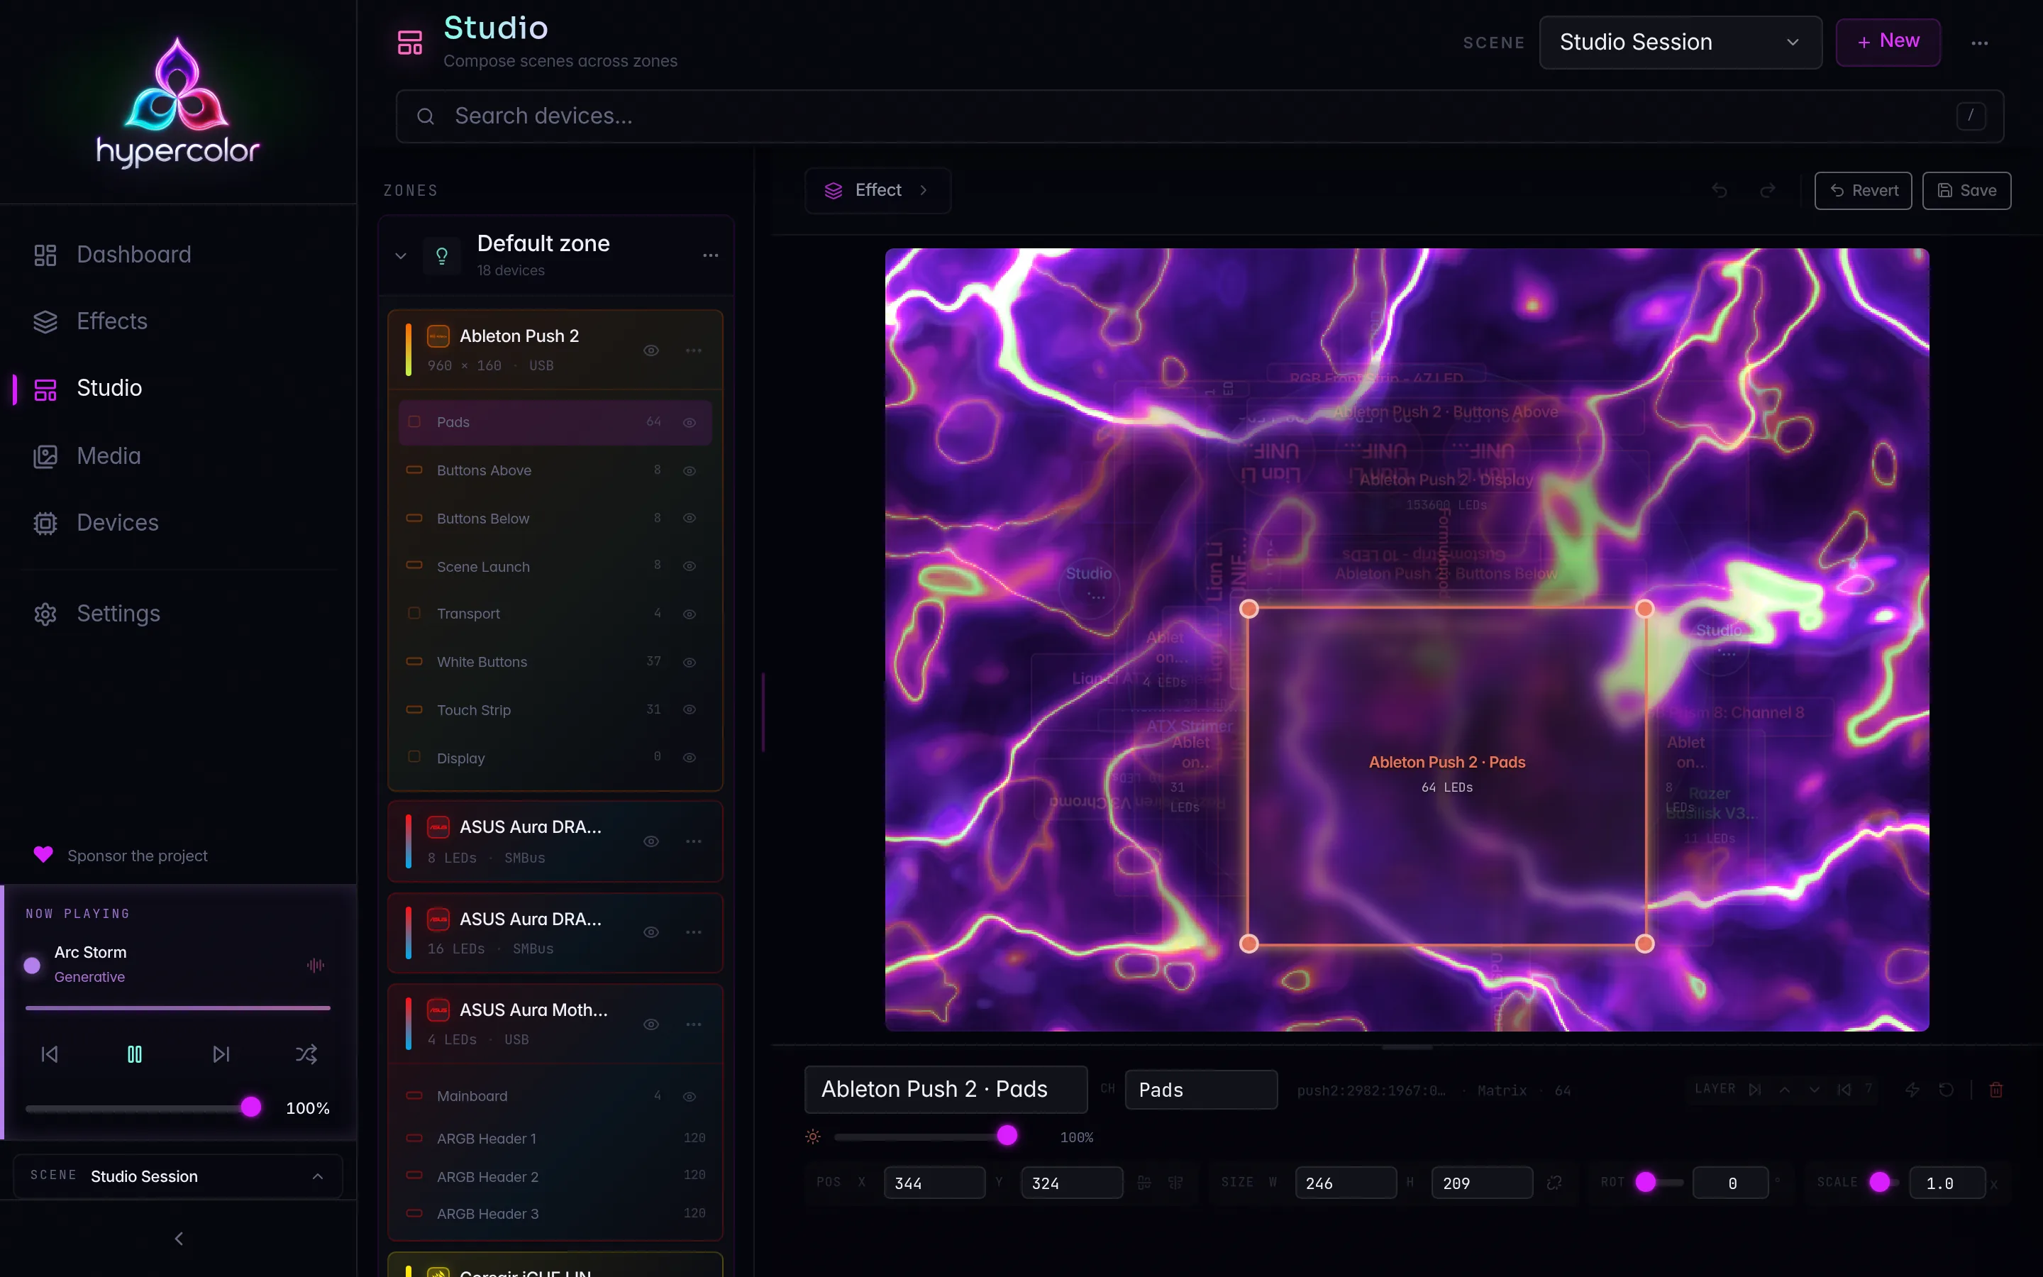Reset layer using circular arrow icon
The height and width of the screenshot is (1277, 2043).
click(1946, 1090)
